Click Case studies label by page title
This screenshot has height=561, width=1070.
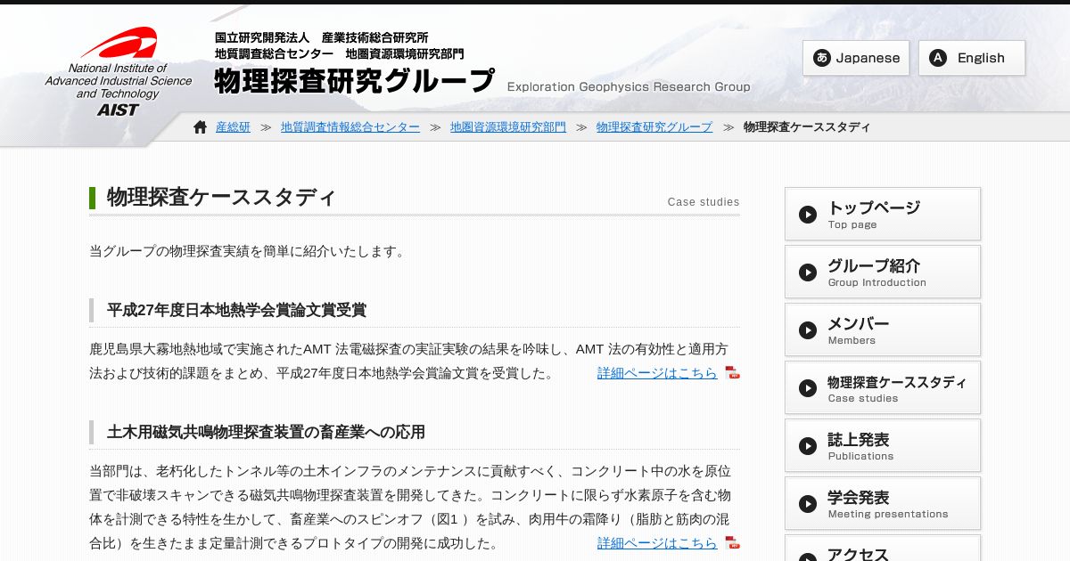click(x=704, y=202)
